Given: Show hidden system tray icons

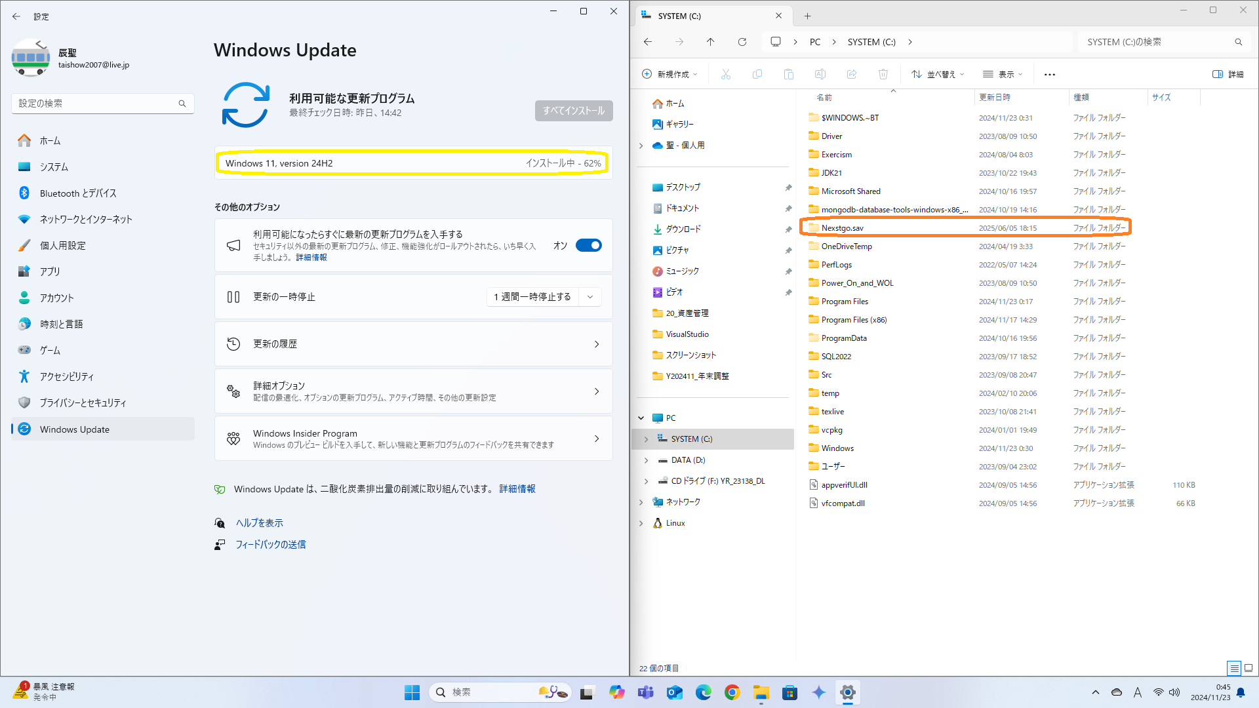Looking at the screenshot, I should point(1095,692).
